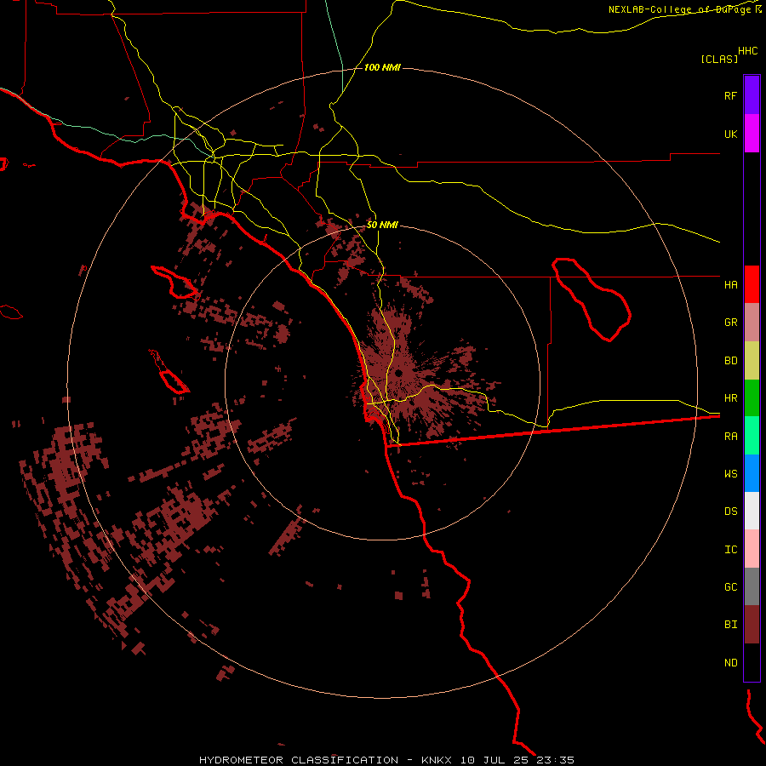Click the radar site center dot
766x766 pixels.
pyautogui.click(x=398, y=374)
